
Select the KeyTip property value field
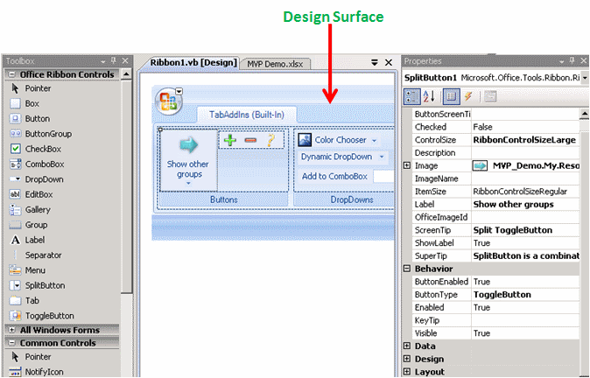tap(525, 320)
